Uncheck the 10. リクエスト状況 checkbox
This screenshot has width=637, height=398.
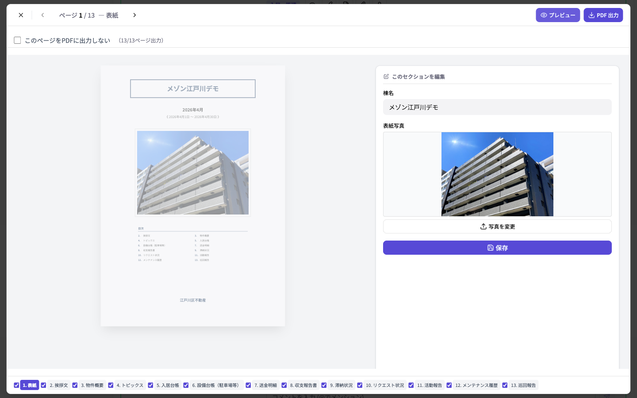pos(360,385)
